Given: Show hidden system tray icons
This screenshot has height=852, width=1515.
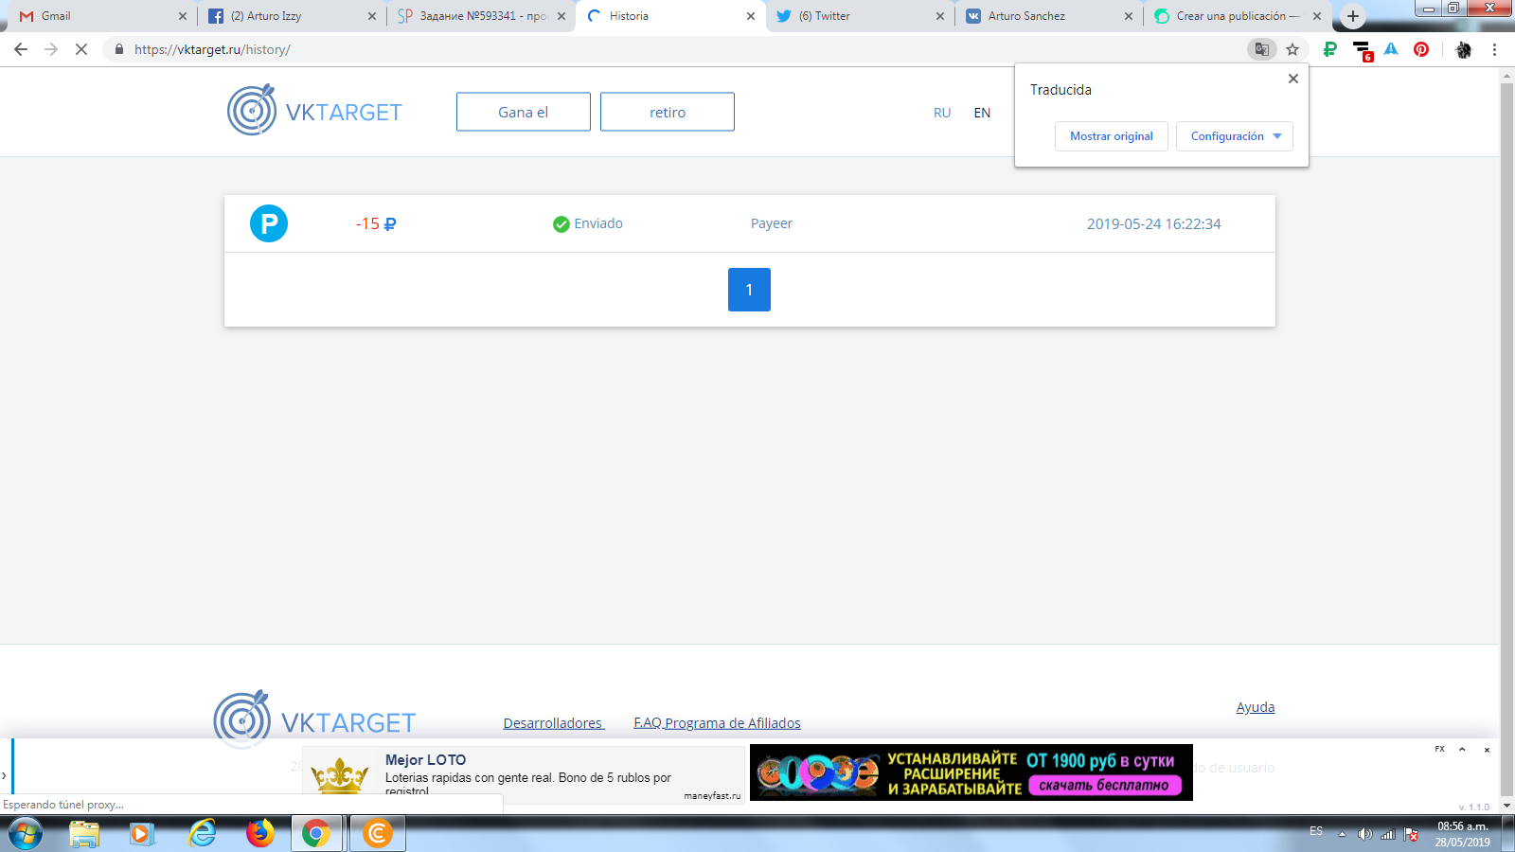Looking at the screenshot, I should pos(1342,834).
